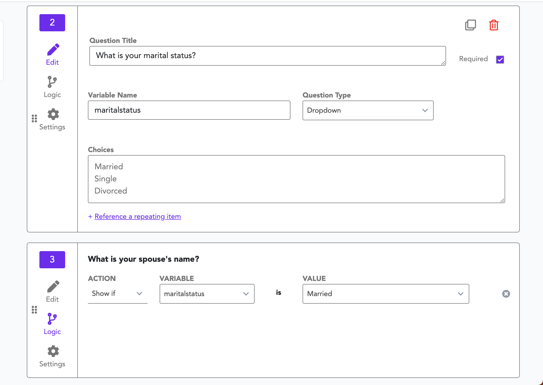Open Logic tab for question 2

[x=52, y=87]
